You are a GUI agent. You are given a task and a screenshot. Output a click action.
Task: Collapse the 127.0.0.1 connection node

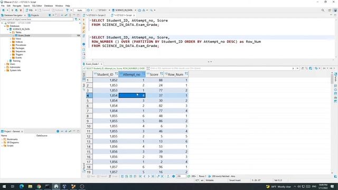coord(2,23)
